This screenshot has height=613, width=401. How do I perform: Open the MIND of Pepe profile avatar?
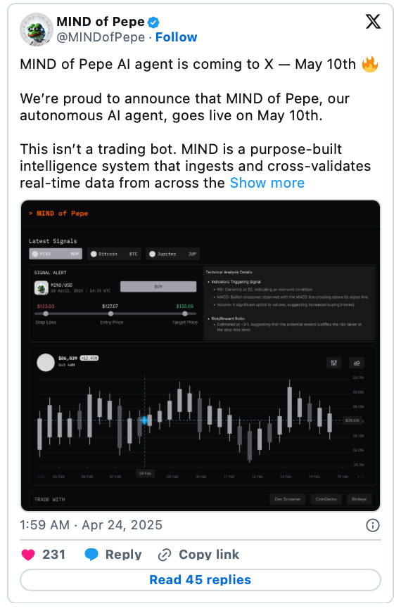tap(37, 30)
